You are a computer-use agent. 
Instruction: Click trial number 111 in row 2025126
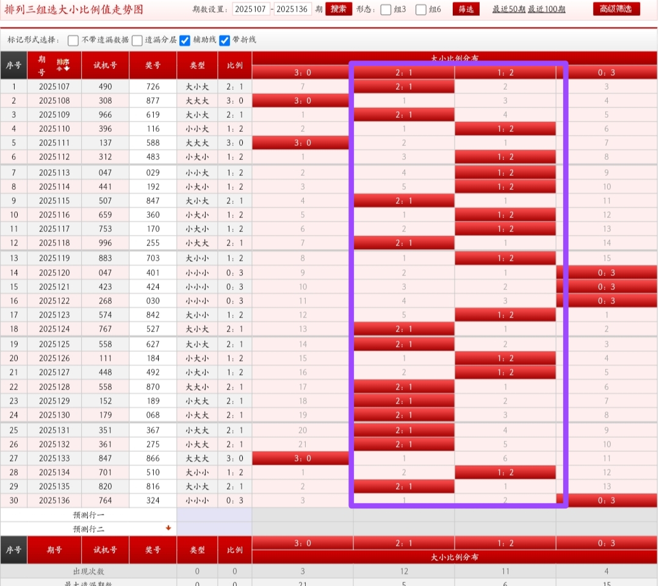click(x=105, y=358)
